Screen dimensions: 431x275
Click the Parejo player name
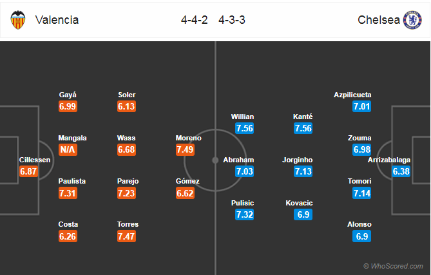pyautogui.click(x=128, y=181)
